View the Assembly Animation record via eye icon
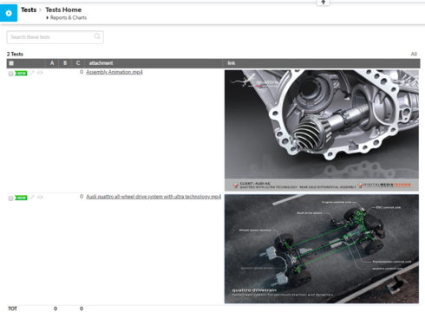Viewport: 425px width, 312px height. [40, 73]
